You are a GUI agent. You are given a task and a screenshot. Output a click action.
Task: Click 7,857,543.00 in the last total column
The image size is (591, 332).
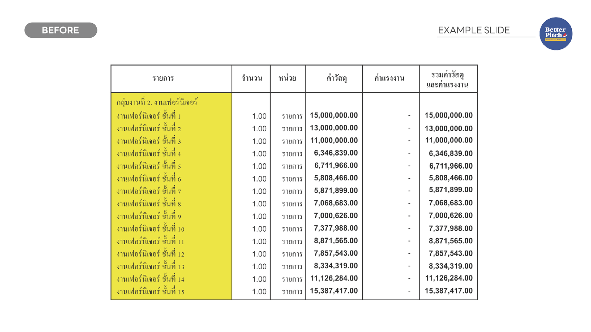coord(451,254)
